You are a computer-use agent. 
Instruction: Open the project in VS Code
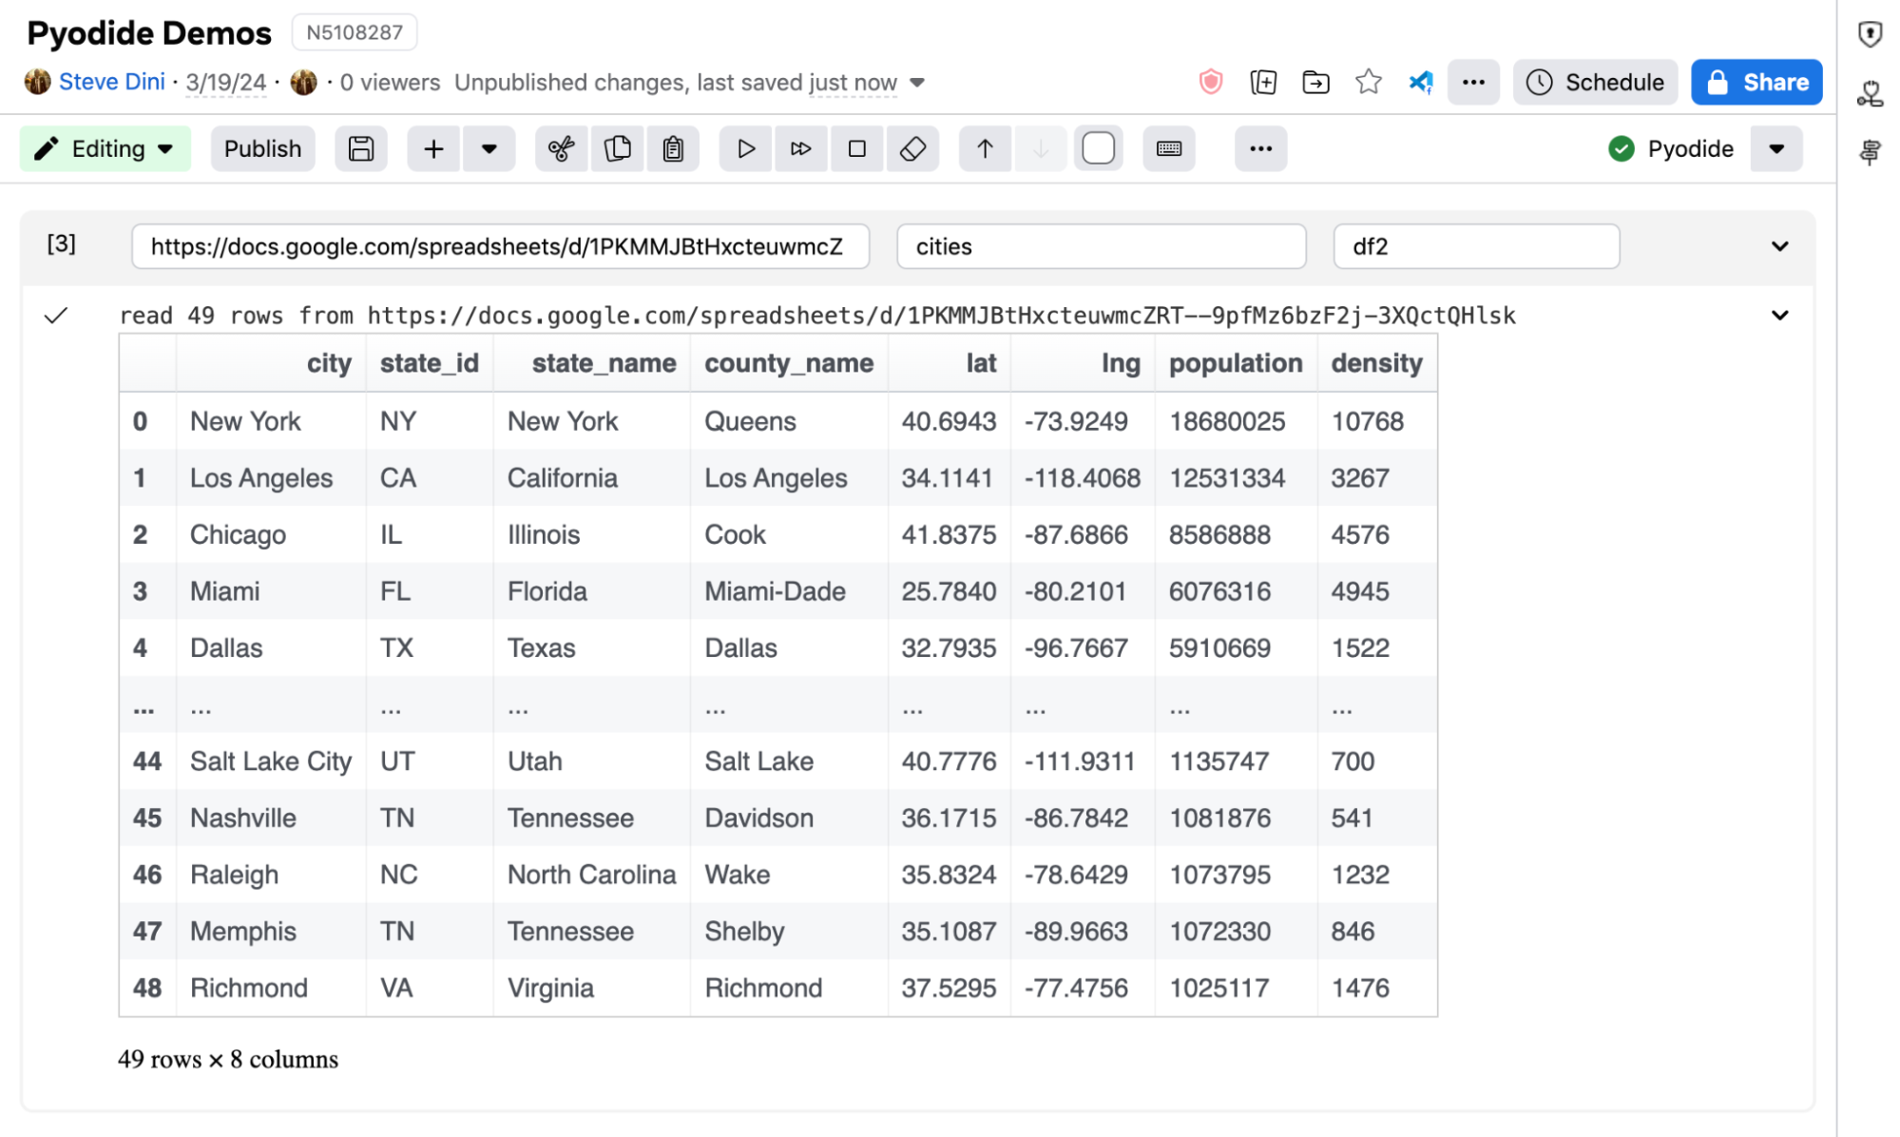[1419, 82]
